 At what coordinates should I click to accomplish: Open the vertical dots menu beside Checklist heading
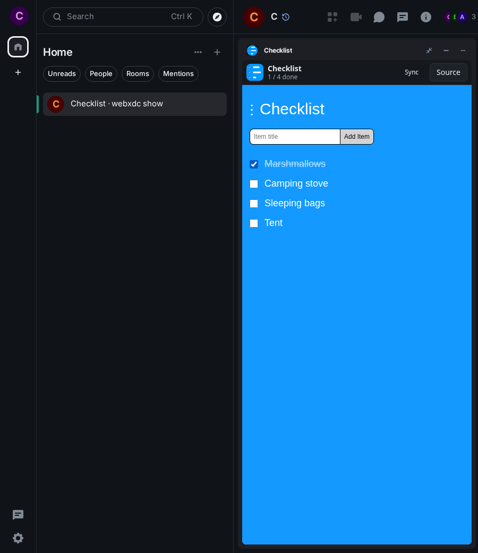pos(252,110)
